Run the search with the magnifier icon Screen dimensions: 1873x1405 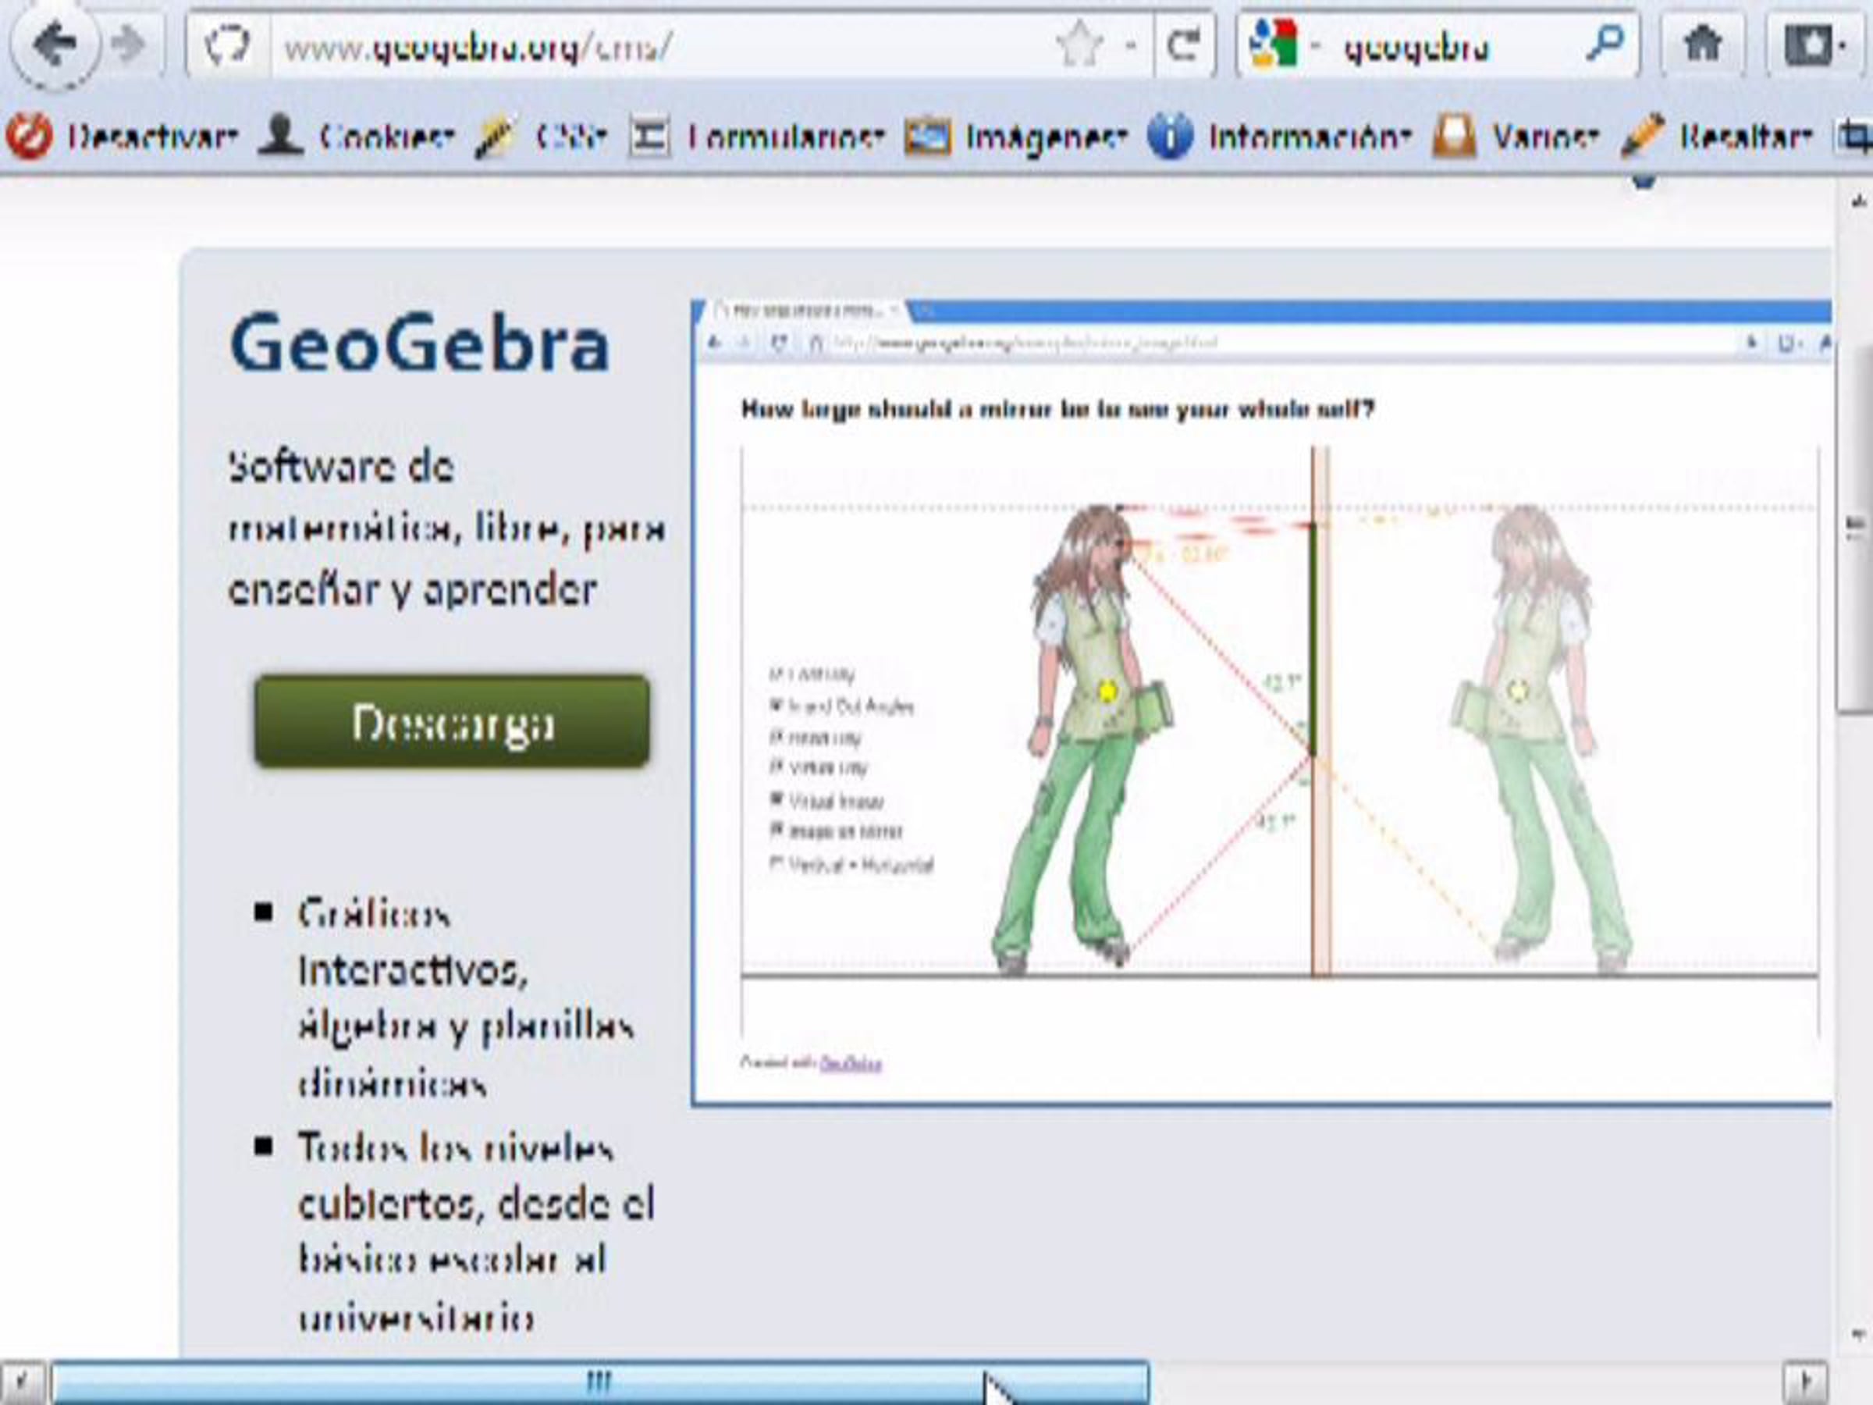coord(1604,42)
